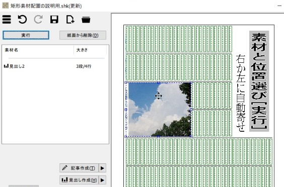Expand arrow next to 記事作成

(x=102, y=168)
